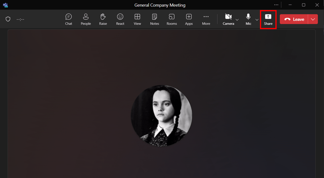Image resolution: width=324 pixels, height=178 pixels.
Task: Click the participant avatar picture
Action: click(x=161, y=115)
